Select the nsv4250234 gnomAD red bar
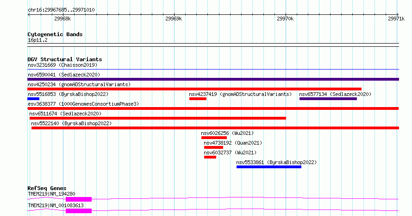Viewport: 412px width, 216px height. point(194,89)
